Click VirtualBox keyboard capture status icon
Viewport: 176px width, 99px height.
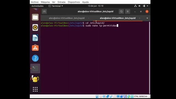(132, 97)
